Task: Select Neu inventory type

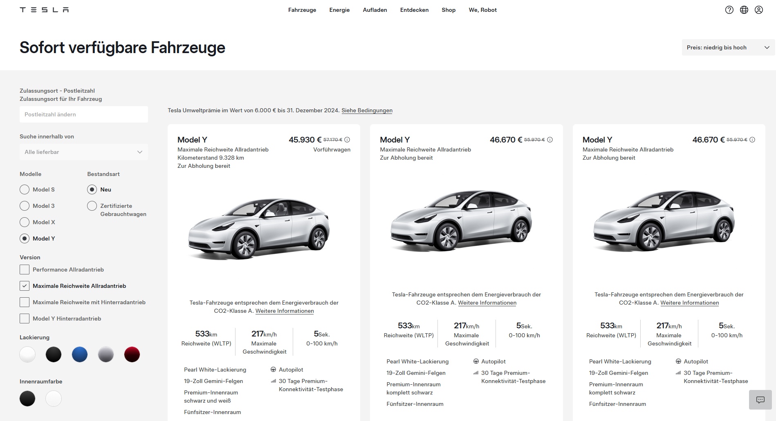Action: click(92, 189)
